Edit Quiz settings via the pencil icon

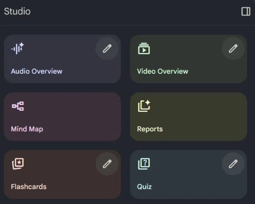233,164
